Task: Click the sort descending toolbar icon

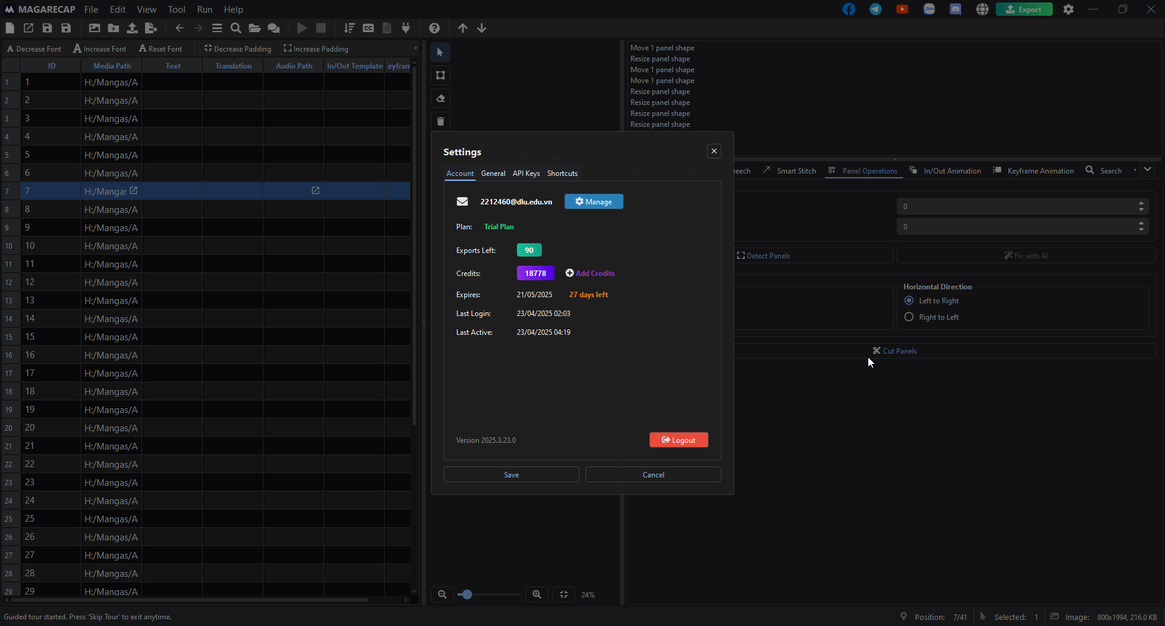Action: [x=349, y=28]
